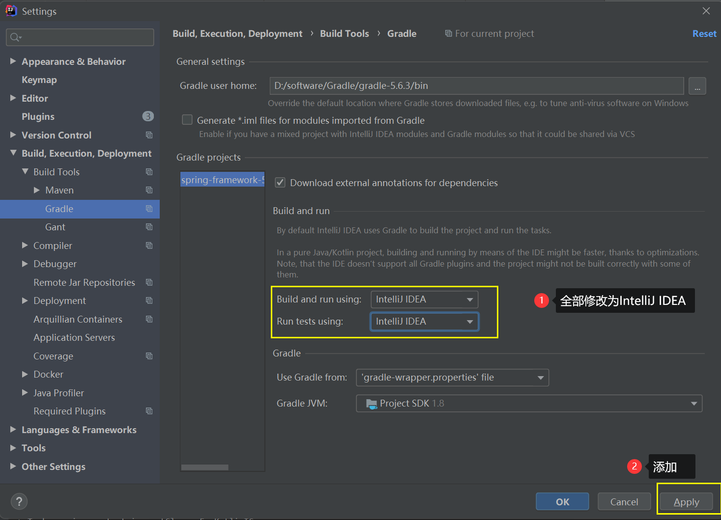721x520 pixels.
Task: Click the project-level icon beside Arquillian Containers
Action: tap(149, 319)
